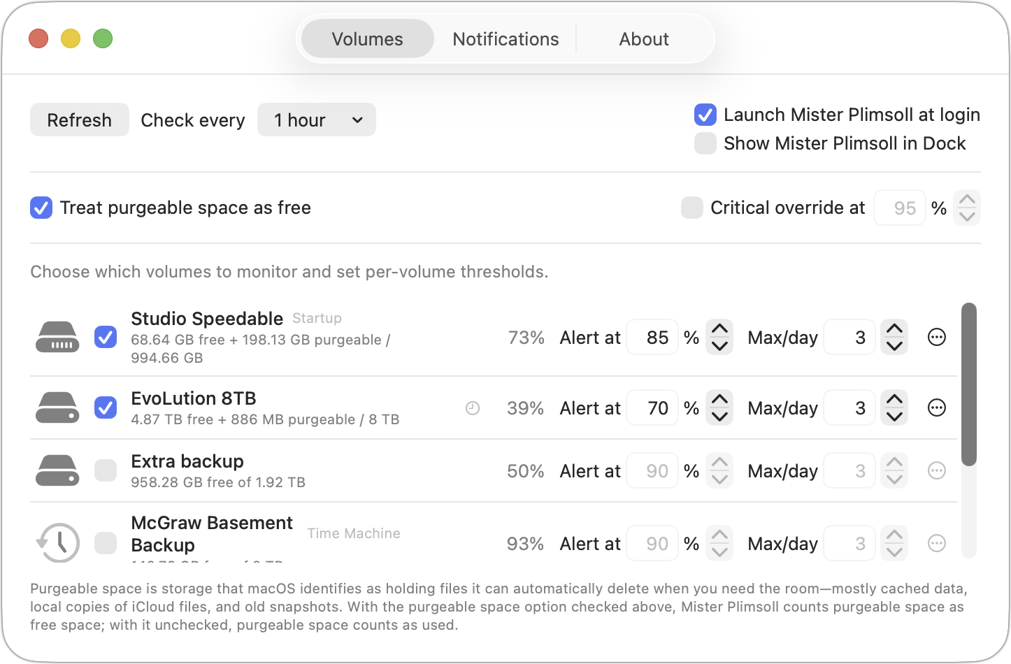The width and height of the screenshot is (1011, 664).
Task: Click the EvoLution 8TB Alert at field
Action: [652, 407]
